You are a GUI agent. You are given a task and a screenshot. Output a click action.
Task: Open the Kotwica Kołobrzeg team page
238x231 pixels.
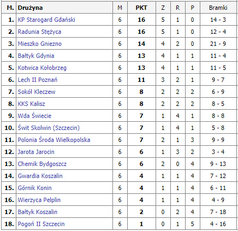(x=42, y=68)
